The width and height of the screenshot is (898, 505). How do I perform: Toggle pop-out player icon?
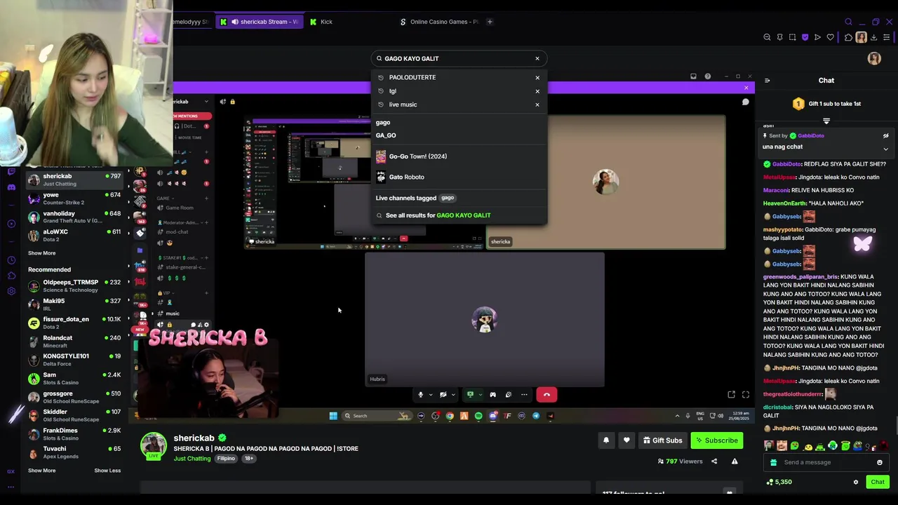(x=731, y=395)
